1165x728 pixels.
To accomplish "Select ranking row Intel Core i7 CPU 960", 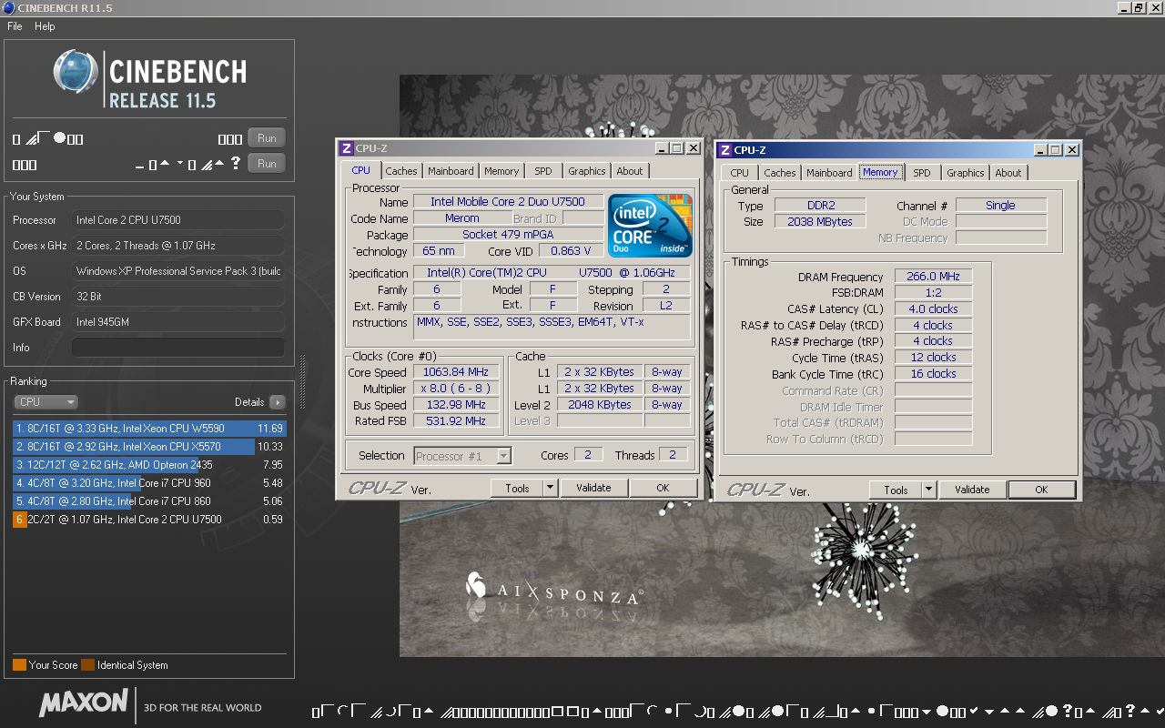I will coord(149,483).
